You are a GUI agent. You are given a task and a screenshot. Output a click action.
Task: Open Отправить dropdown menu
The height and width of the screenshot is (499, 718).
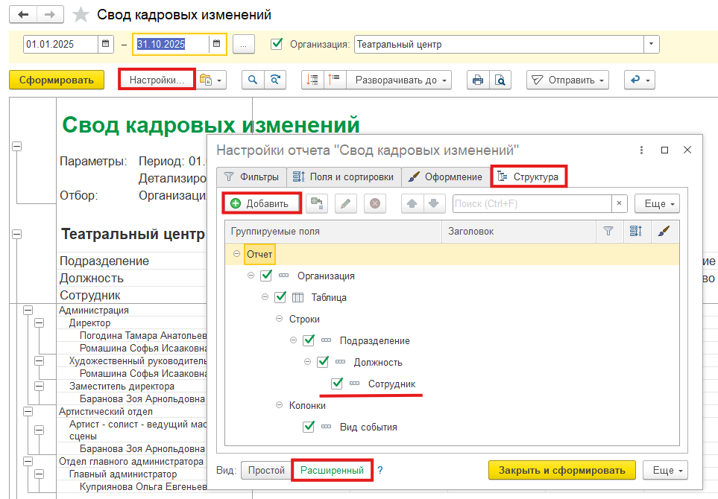[x=568, y=80]
